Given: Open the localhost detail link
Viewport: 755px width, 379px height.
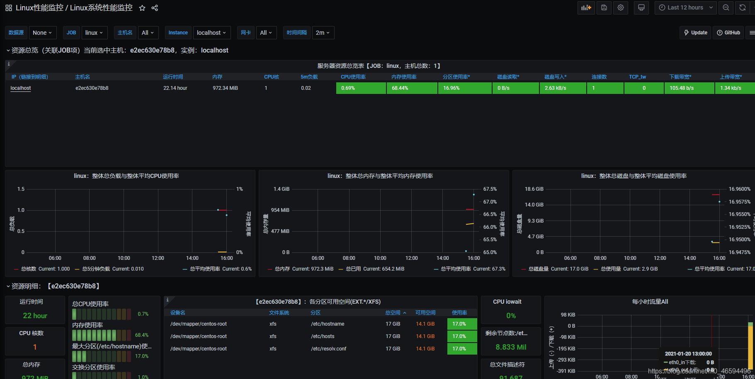Looking at the screenshot, I should (21, 88).
